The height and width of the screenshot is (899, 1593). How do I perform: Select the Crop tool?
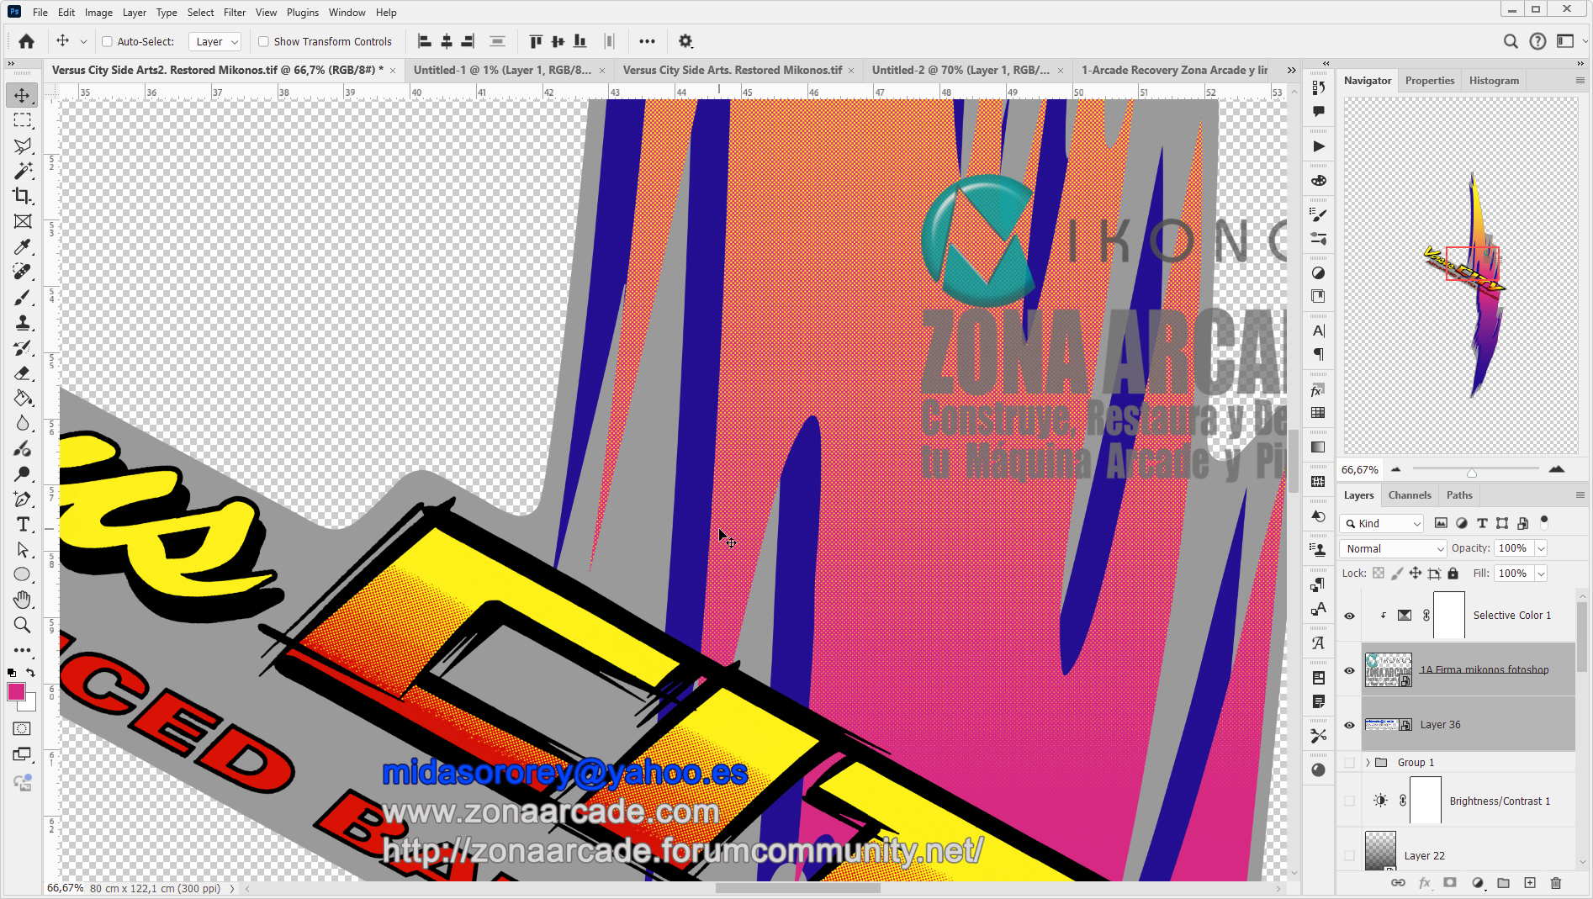pyautogui.click(x=23, y=196)
